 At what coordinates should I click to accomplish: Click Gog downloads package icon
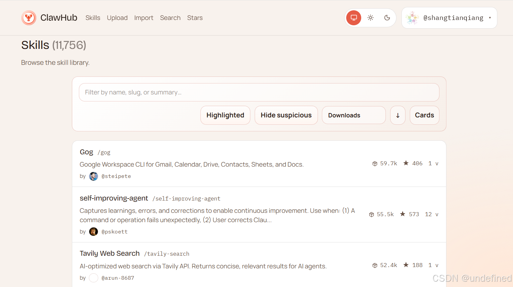pyautogui.click(x=375, y=163)
